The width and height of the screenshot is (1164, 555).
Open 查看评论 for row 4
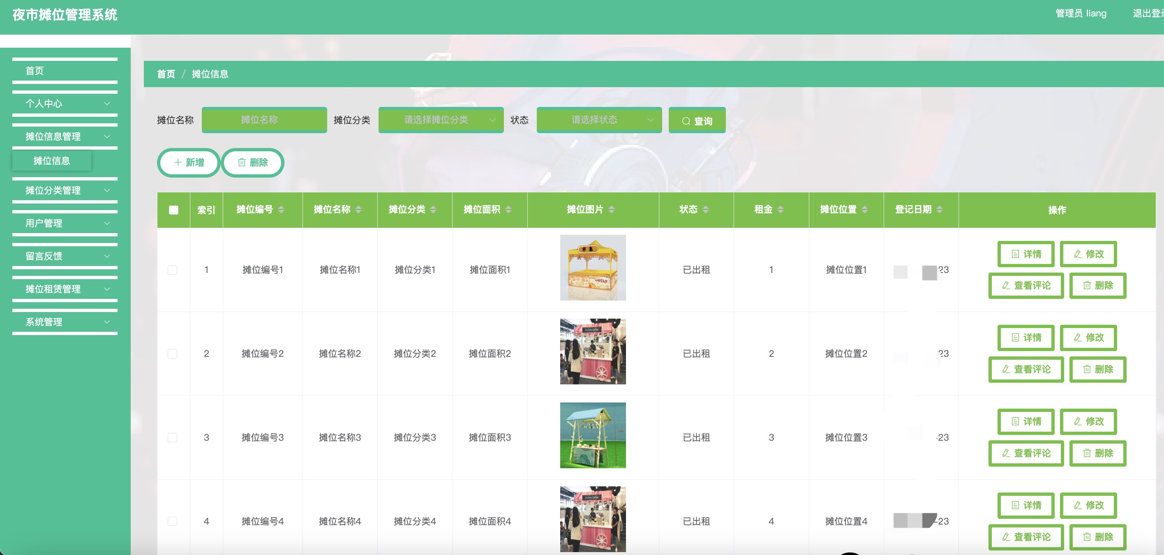coord(1026,537)
